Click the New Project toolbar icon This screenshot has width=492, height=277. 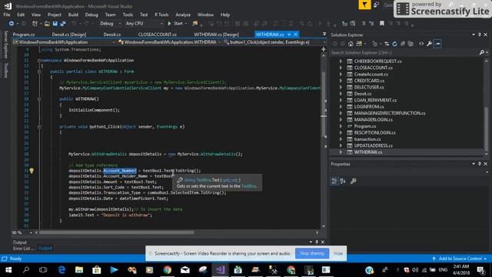tap(35, 24)
